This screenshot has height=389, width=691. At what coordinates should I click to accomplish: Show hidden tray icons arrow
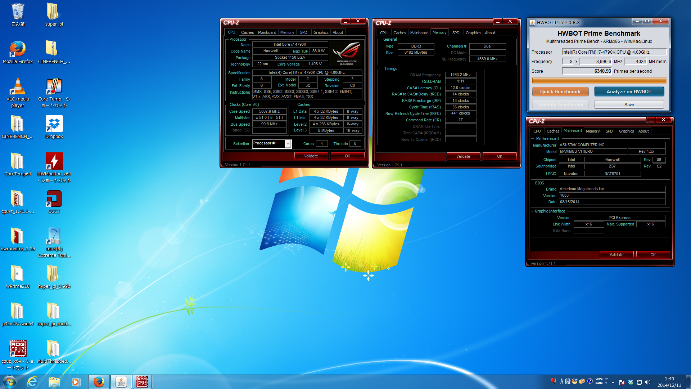(x=613, y=382)
